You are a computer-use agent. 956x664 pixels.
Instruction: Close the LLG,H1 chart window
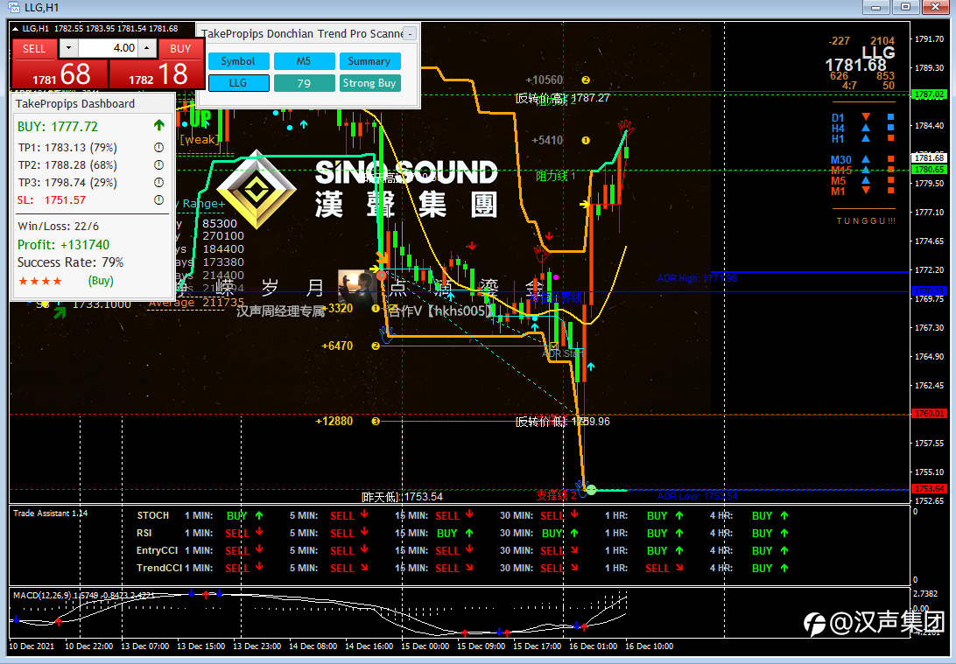click(x=935, y=7)
